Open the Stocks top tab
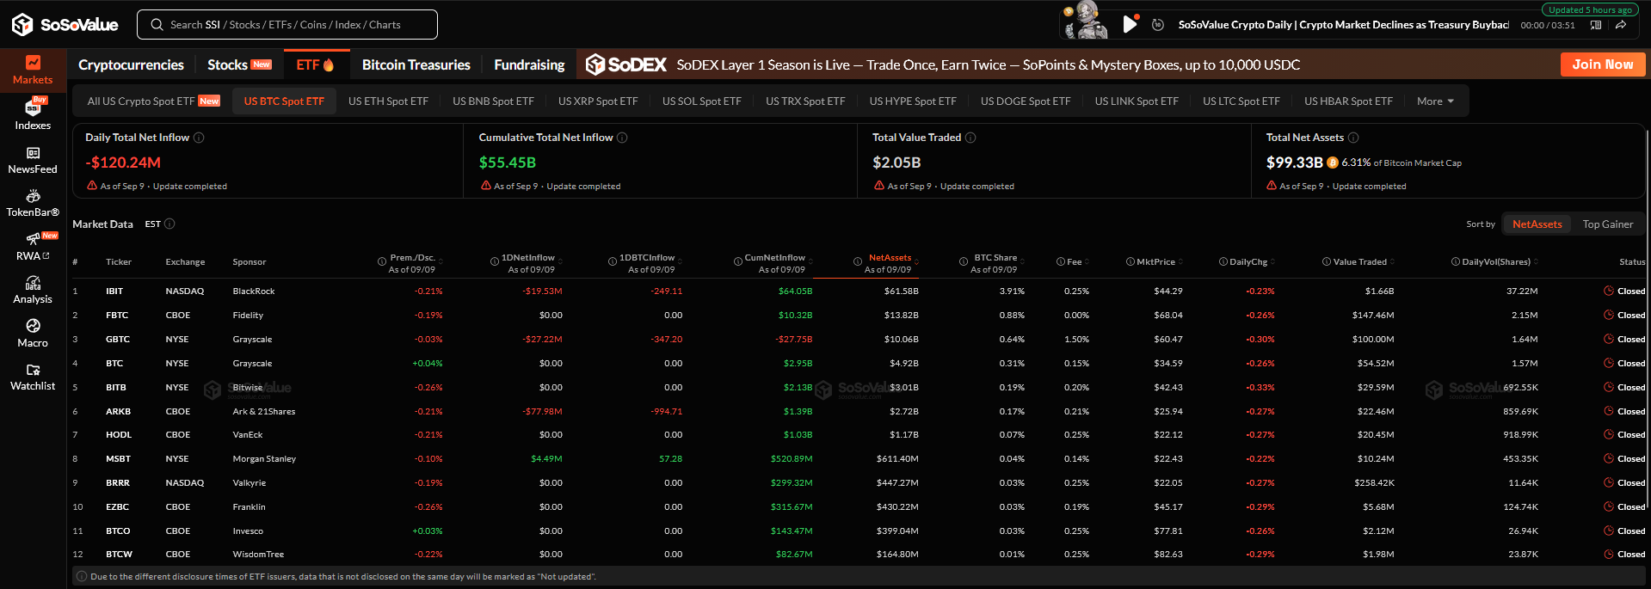The height and width of the screenshot is (589, 1651). point(238,64)
